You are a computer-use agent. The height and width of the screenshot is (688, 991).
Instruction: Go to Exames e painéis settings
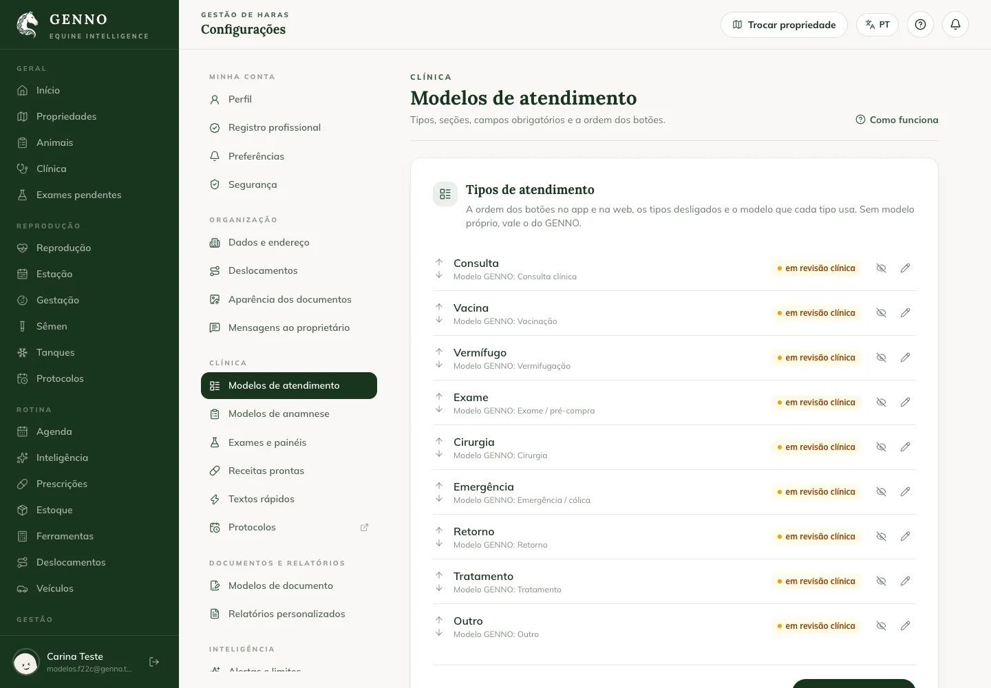289,442
